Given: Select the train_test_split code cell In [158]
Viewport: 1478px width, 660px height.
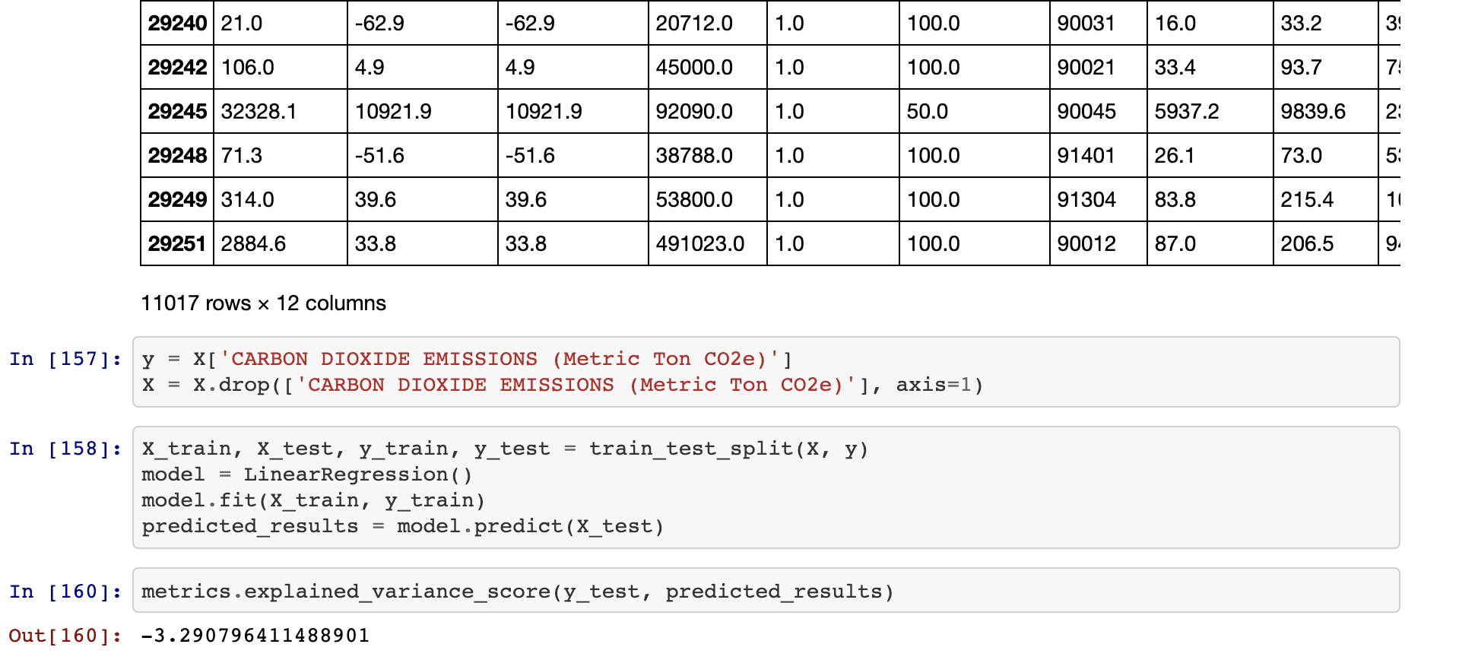Looking at the screenshot, I should pyautogui.click(x=766, y=487).
